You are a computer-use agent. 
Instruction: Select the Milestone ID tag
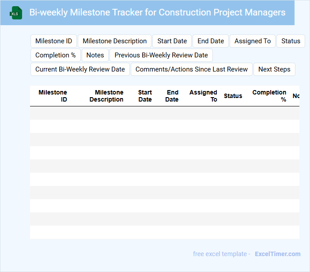click(x=53, y=41)
